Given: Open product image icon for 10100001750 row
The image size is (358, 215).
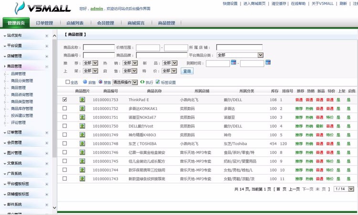Looking at the screenshot, I should pos(82,126).
